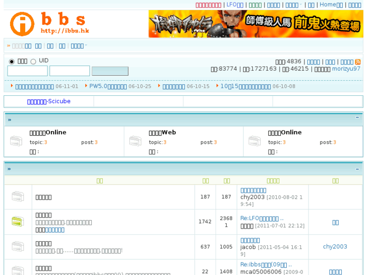
Task: Open the last post link above jacob
Action: click(250, 240)
